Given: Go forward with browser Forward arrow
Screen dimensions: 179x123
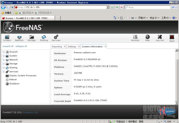Looking at the screenshot, I should coord(8,7).
